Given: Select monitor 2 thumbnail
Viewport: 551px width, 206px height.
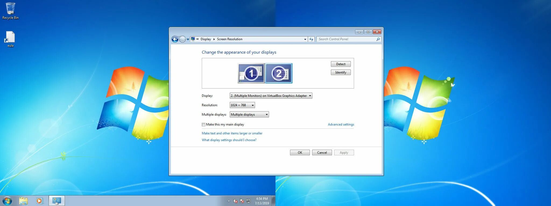Looking at the screenshot, I should 279,73.
